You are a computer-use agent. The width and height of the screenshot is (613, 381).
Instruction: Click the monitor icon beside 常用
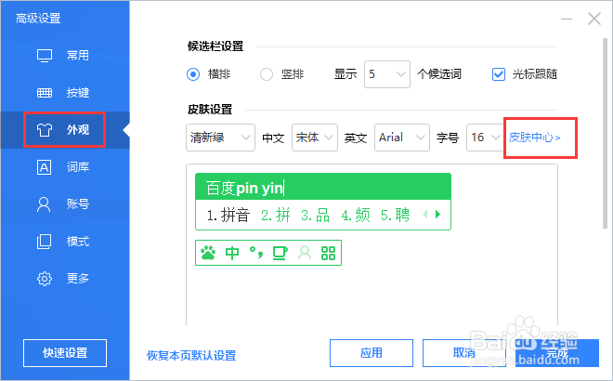click(45, 56)
